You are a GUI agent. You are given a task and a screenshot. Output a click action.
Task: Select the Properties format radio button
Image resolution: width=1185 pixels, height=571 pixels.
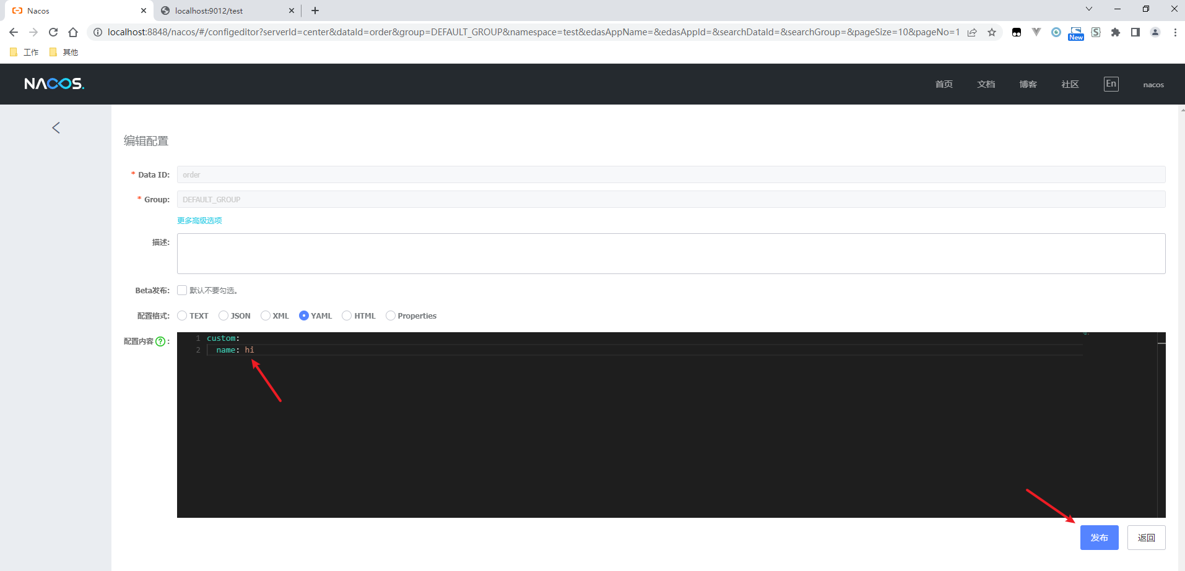tap(390, 316)
